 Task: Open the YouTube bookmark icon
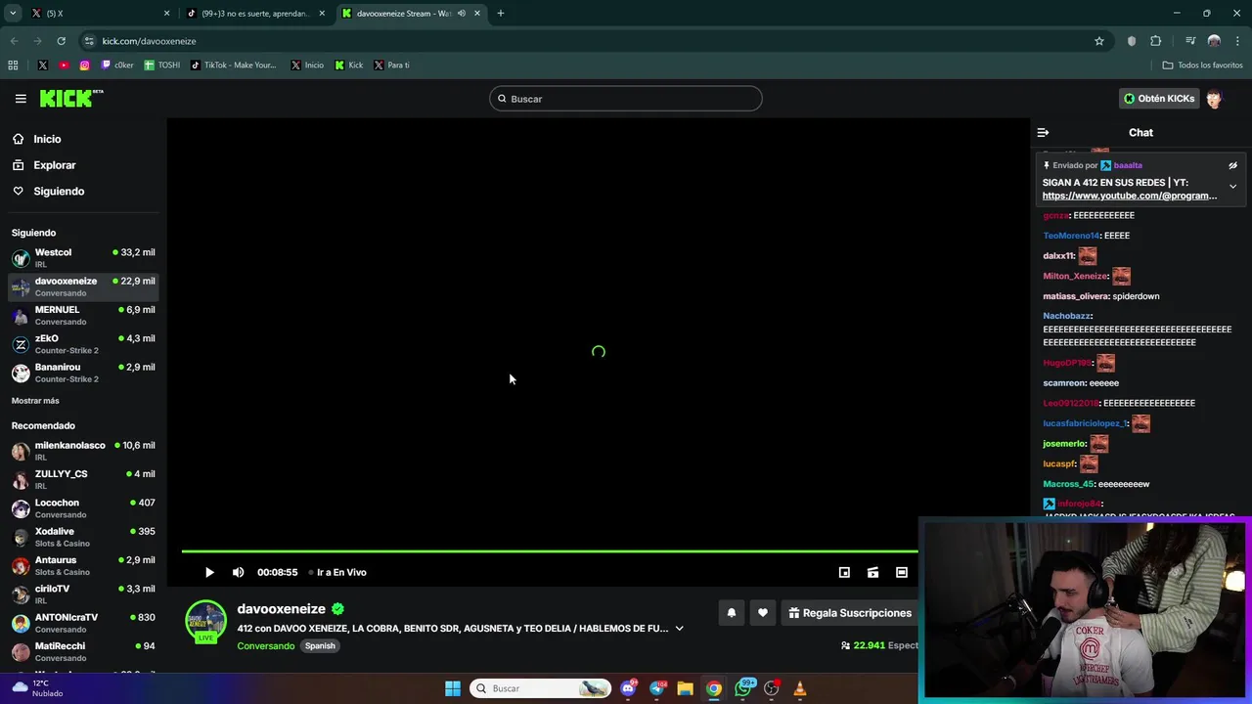(x=64, y=66)
